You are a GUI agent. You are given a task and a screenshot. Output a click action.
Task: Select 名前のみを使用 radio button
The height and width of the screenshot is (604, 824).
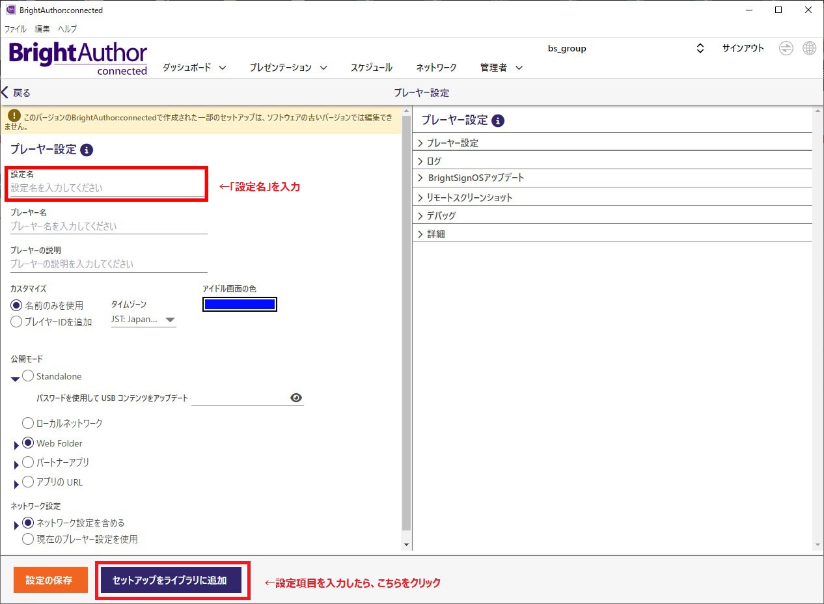[x=16, y=305]
